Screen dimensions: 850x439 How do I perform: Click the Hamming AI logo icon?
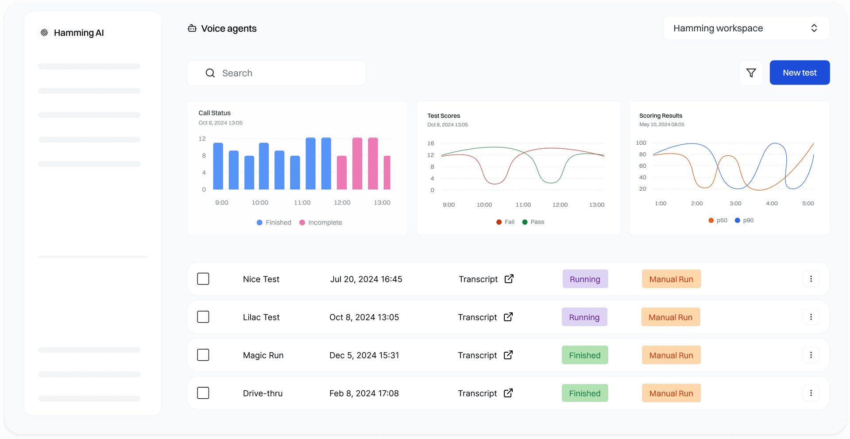(x=44, y=32)
